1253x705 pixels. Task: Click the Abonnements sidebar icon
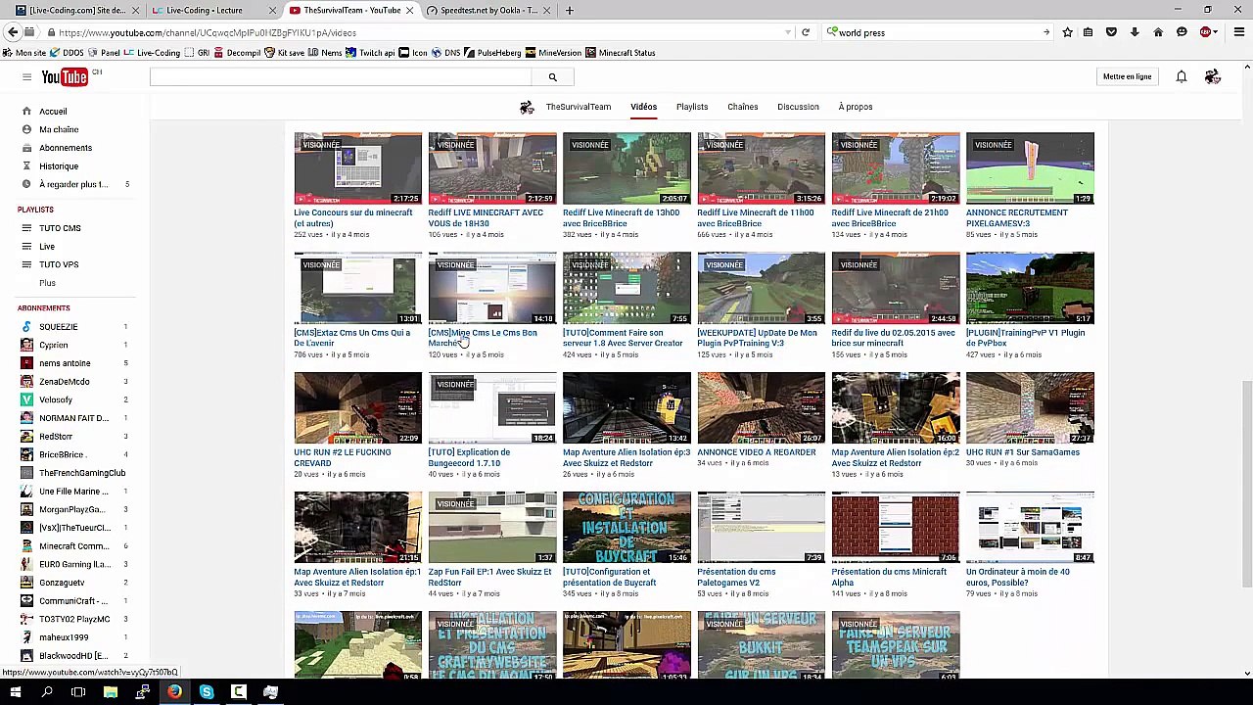pyautogui.click(x=26, y=148)
